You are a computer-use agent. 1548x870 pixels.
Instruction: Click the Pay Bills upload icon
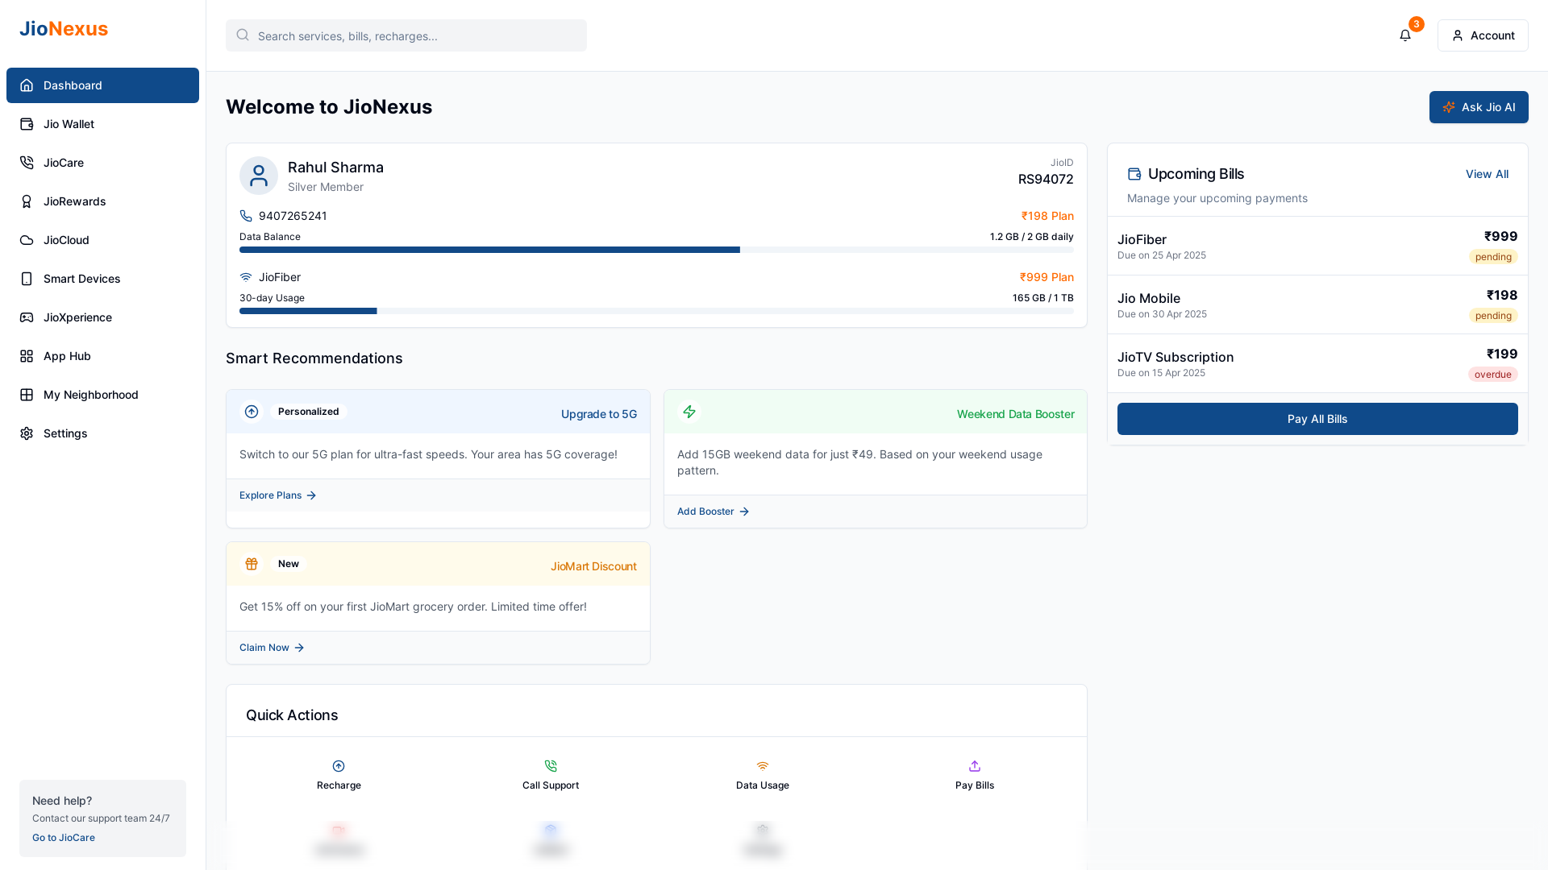click(x=975, y=766)
